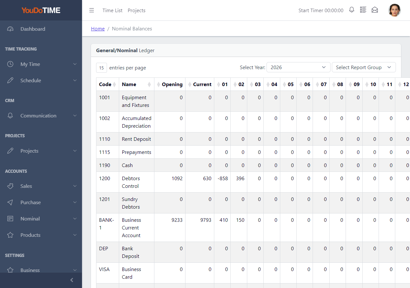
Task: Select the -858 period 01 value
Action: click(222, 182)
